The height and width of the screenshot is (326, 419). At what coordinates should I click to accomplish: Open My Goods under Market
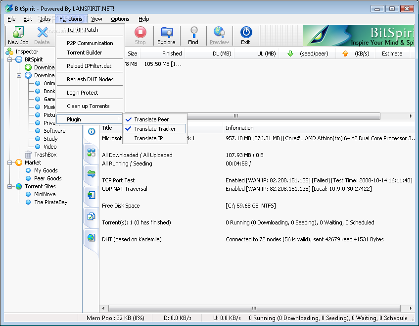46,170
